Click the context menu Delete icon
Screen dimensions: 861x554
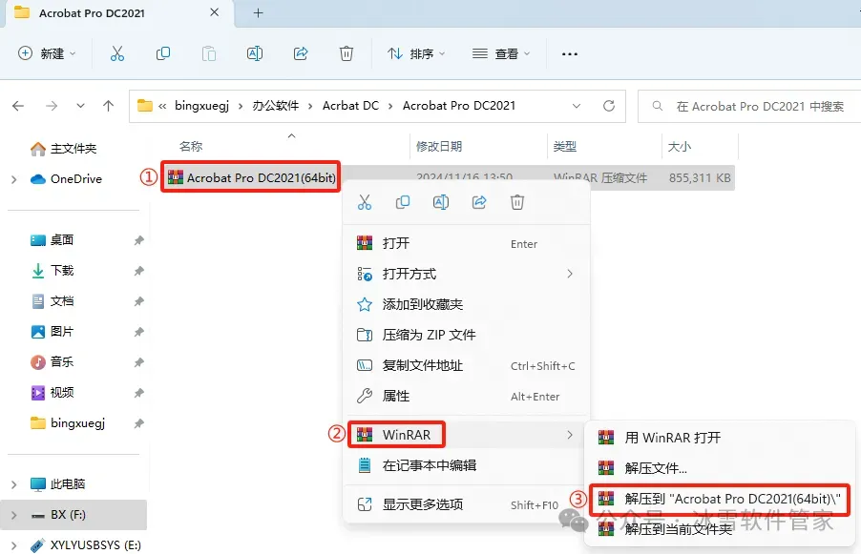(x=517, y=202)
